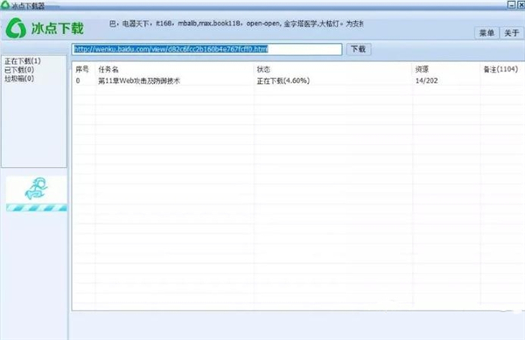Click the 14/202 resource cell
The image size is (525, 340).
[x=426, y=80]
